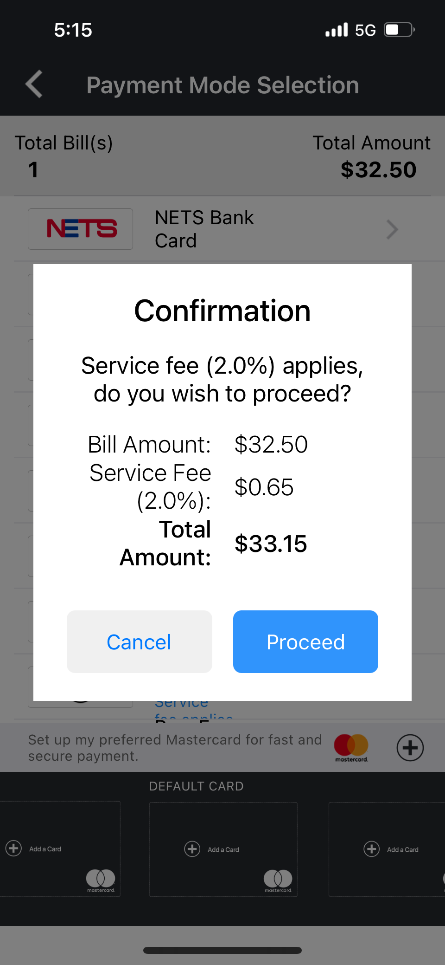Select 'Add a Card' text on middle card
Image resolution: width=445 pixels, height=965 pixels.
tap(223, 849)
